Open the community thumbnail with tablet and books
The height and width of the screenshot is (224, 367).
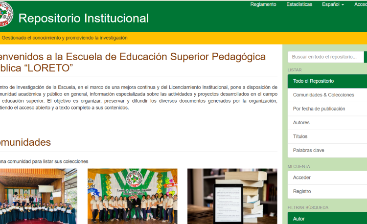pyautogui.click(x=227, y=196)
